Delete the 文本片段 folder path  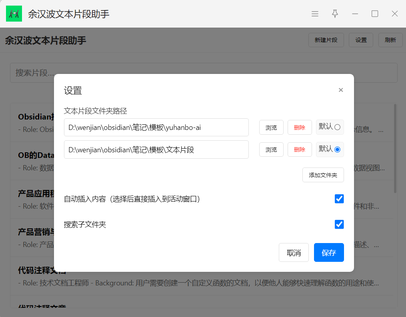click(x=300, y=150)
